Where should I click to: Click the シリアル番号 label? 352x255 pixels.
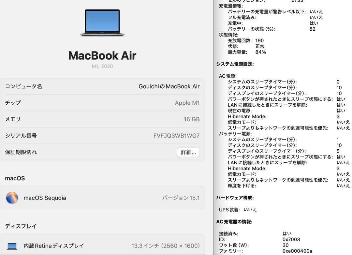tap(21, 136)
